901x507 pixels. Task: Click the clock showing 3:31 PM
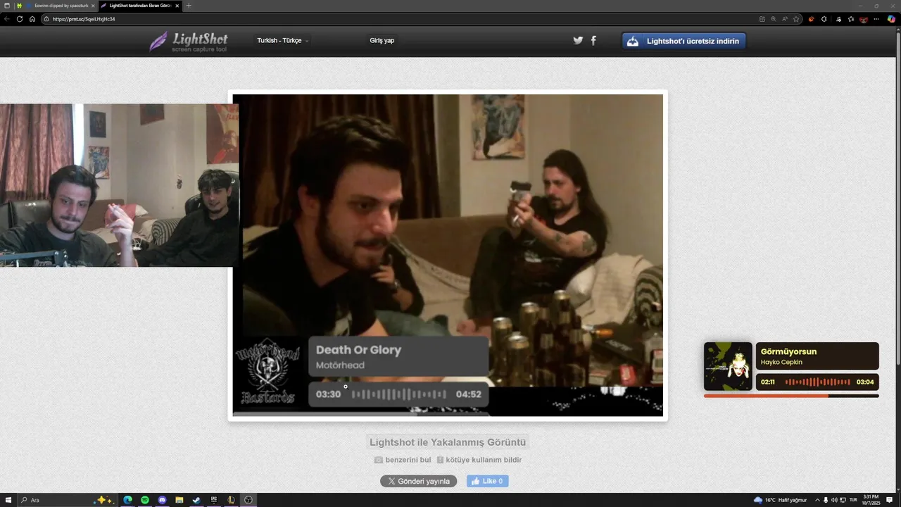coord(871,500)
